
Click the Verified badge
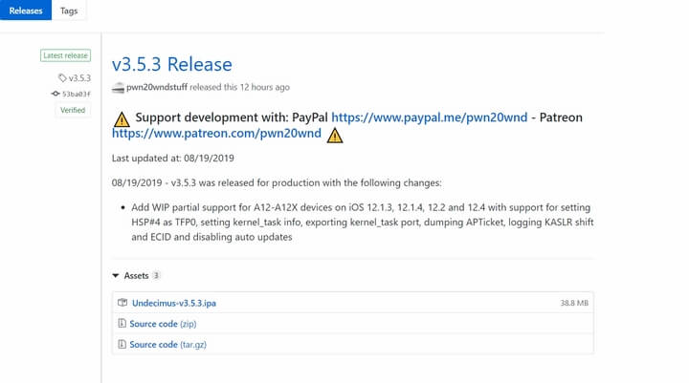[x=73, y=110]
